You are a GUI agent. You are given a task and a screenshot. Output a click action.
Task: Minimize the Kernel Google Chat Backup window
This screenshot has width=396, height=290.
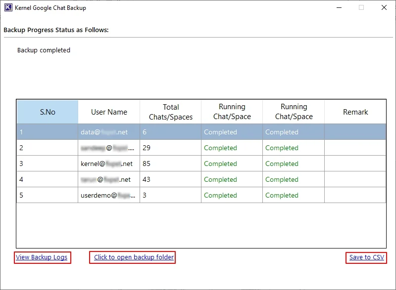pyautogui.click(x=339, y=7)
